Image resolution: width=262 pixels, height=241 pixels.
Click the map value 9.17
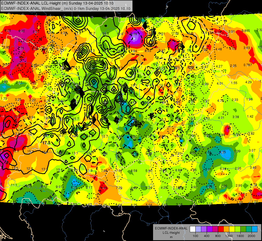click(89, 188)
